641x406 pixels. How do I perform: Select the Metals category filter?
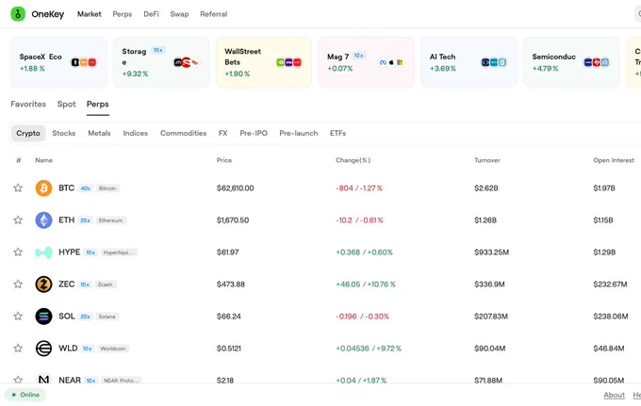click(99, 133)
